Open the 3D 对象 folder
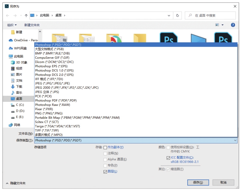The image size is (240, 190). [x=19, y=62]
